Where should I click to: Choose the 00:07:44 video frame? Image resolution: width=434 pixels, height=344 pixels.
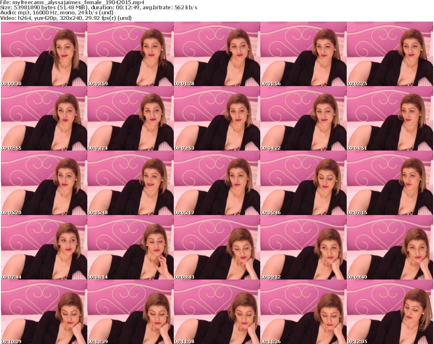44,248
